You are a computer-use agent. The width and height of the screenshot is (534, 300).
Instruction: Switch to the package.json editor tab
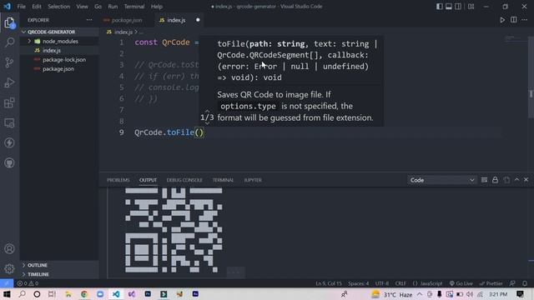click(126, 20)
